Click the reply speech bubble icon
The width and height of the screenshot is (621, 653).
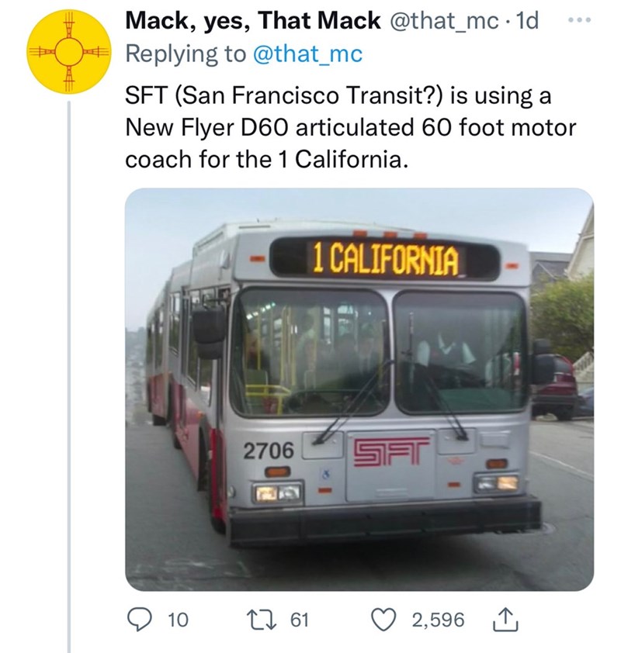tap(138, 619)
